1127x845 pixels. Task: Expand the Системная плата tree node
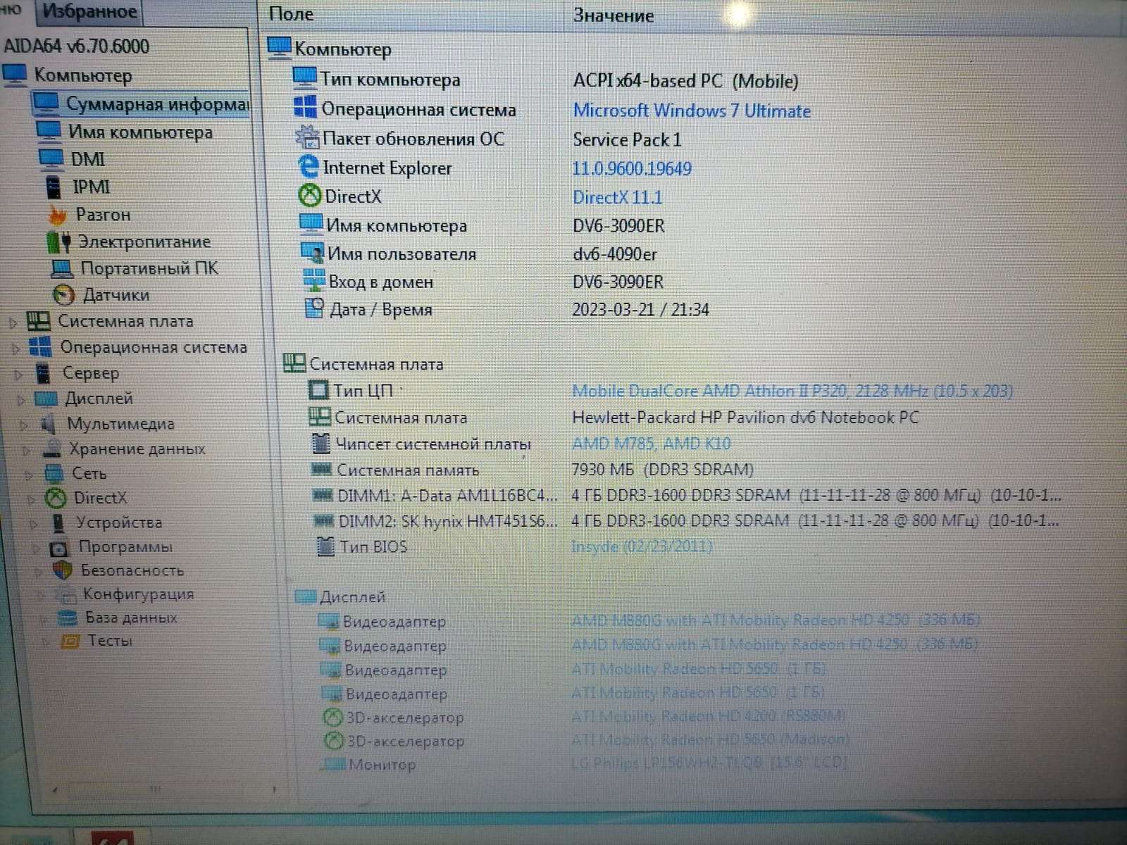pyautogui.click(x=12, y=323)
